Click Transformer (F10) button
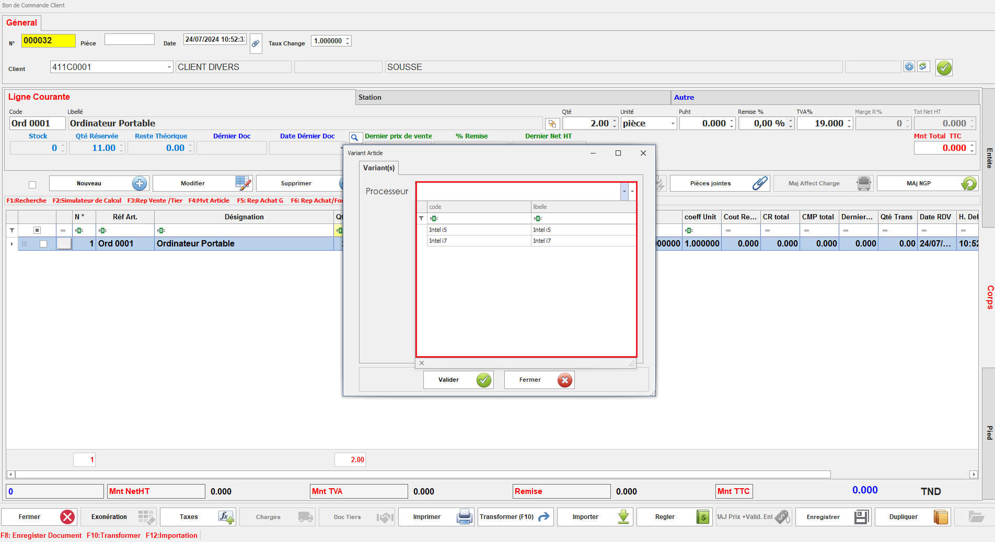 click(x=516, y=517)
